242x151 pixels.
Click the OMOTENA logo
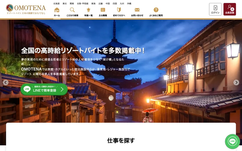click(x=26, y=9)
